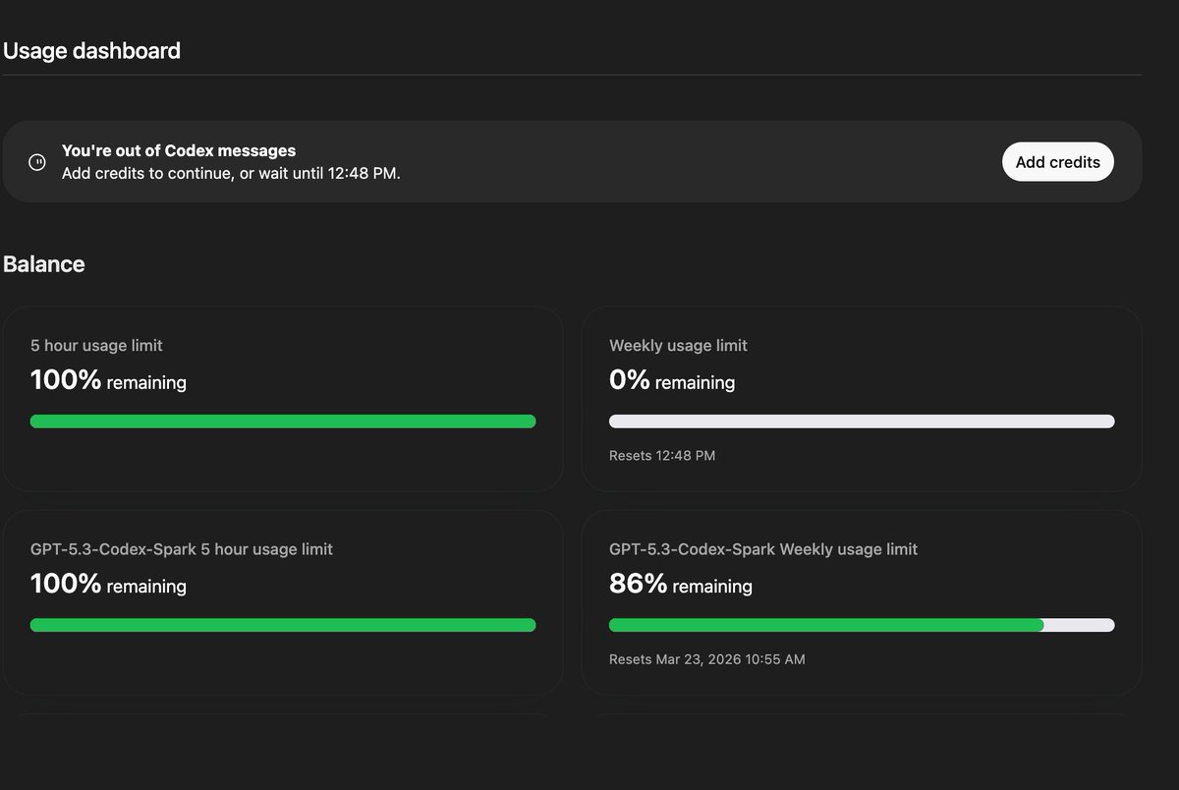The image size is (1179, 790).
Task: Select "GPT-5.3-Codex-Spark Weekly usage limit" label
Action: (763, 549)
